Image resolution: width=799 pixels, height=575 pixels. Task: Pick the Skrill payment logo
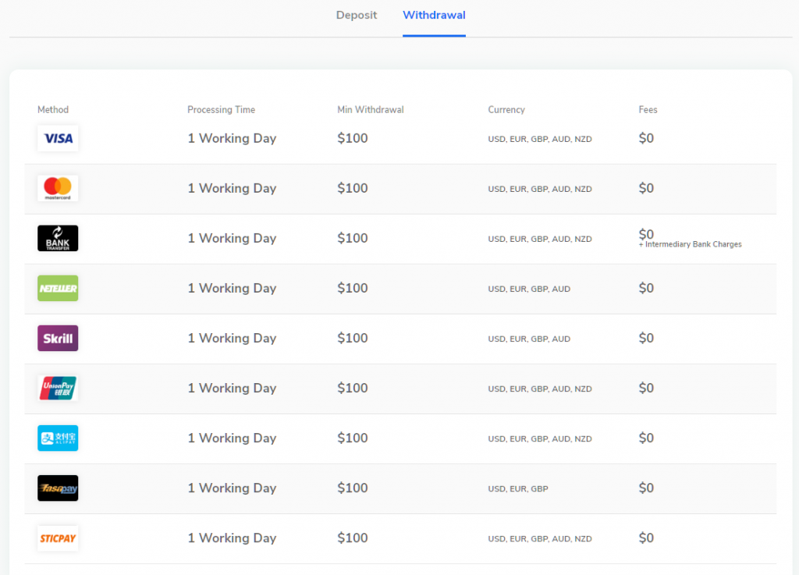58,338
